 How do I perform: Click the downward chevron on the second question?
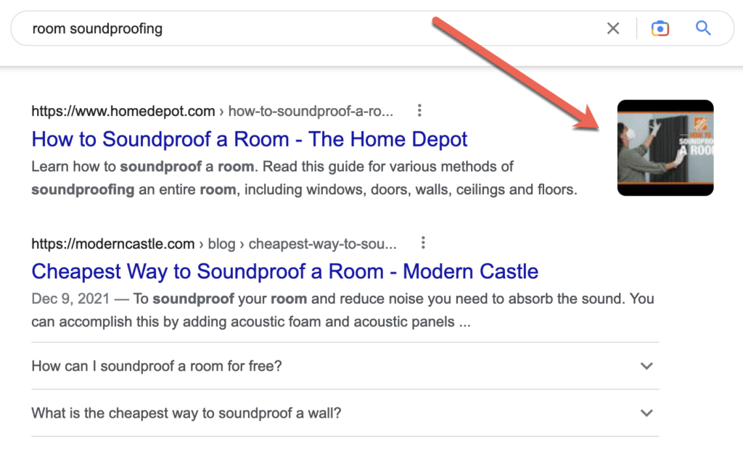[x=646, y=413]
